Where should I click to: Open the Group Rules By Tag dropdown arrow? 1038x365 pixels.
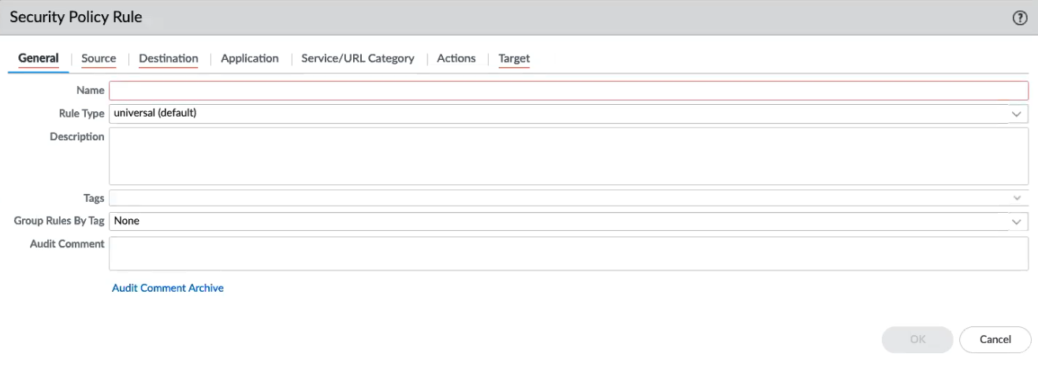tap(1017, 222)
